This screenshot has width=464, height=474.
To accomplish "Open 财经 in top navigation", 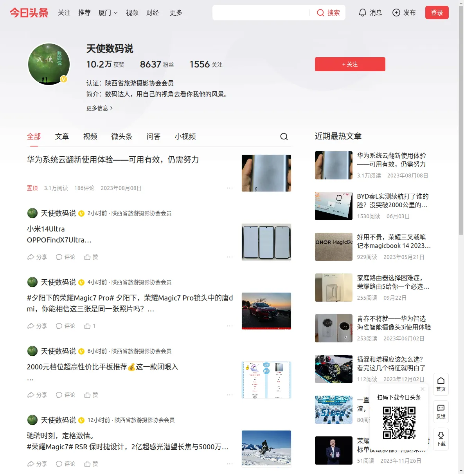I will click(x=153, y=13).
